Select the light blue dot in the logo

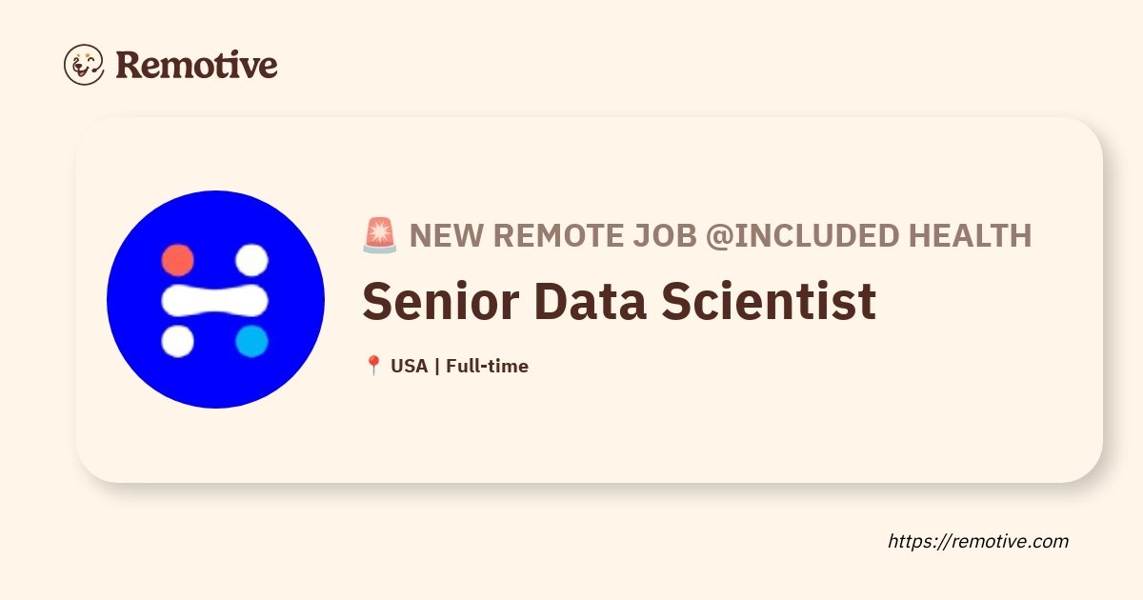tap(252, 341)
